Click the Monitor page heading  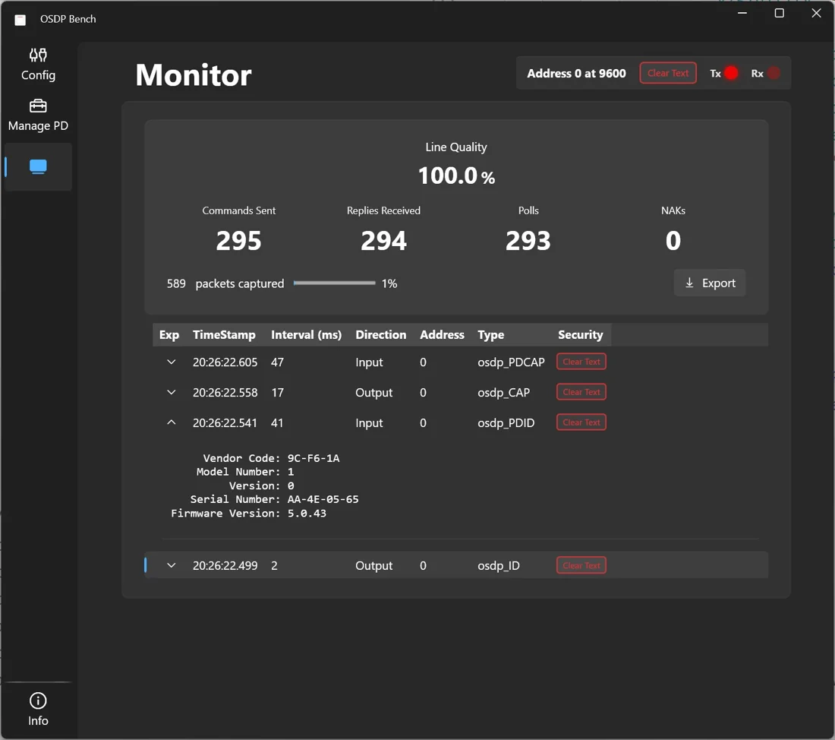pyautogui.click(x=194, y=74)
